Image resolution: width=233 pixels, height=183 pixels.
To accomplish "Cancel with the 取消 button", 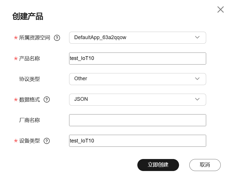I will pyautogui.click(x=205, y=165).
